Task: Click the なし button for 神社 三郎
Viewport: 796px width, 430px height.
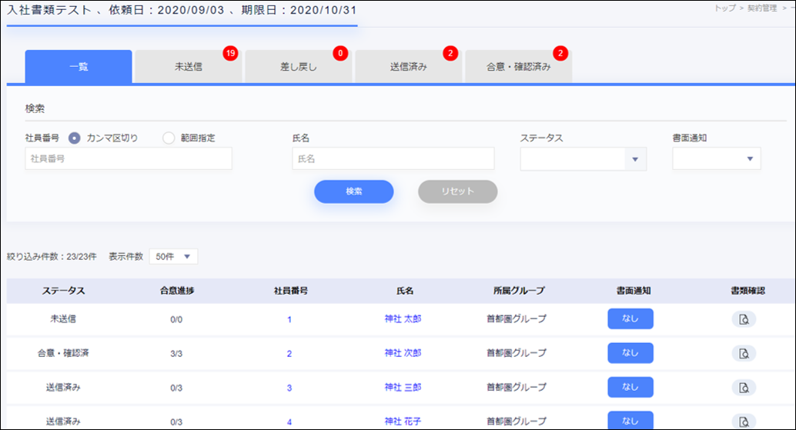Action: [630, 387]
